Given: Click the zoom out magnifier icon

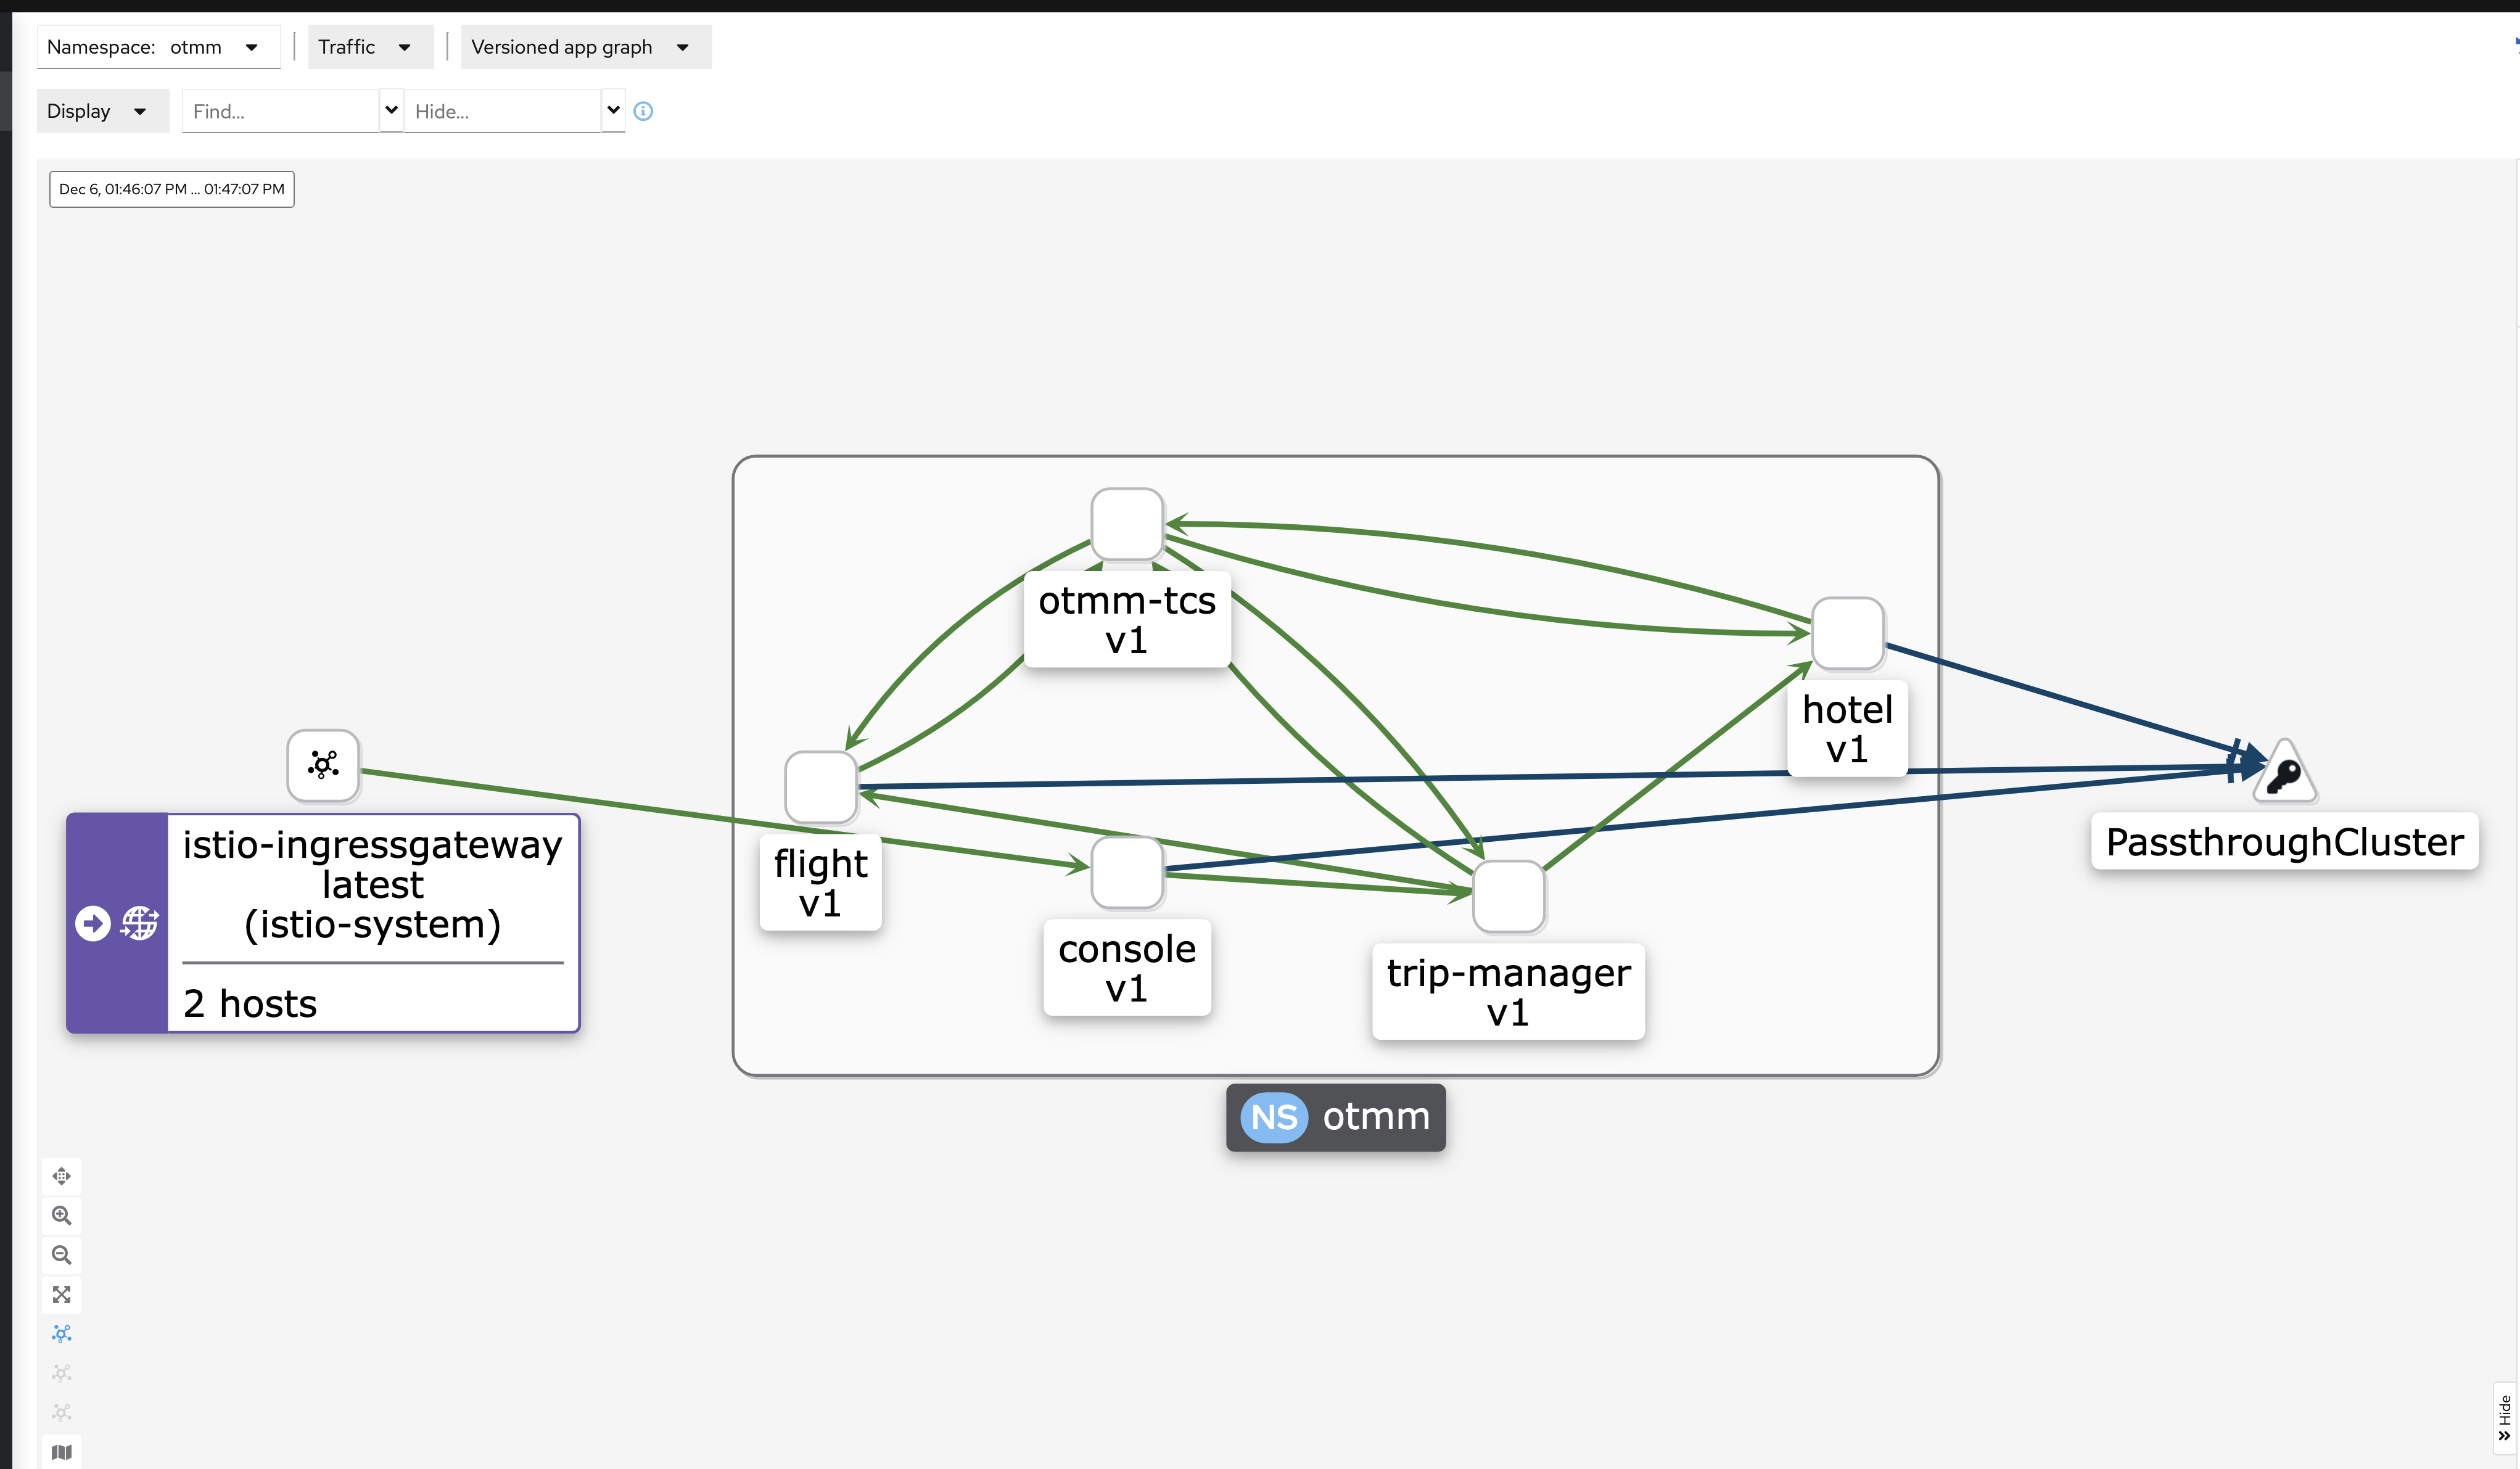Looking at the screenshot, I should coord(61,1255).
